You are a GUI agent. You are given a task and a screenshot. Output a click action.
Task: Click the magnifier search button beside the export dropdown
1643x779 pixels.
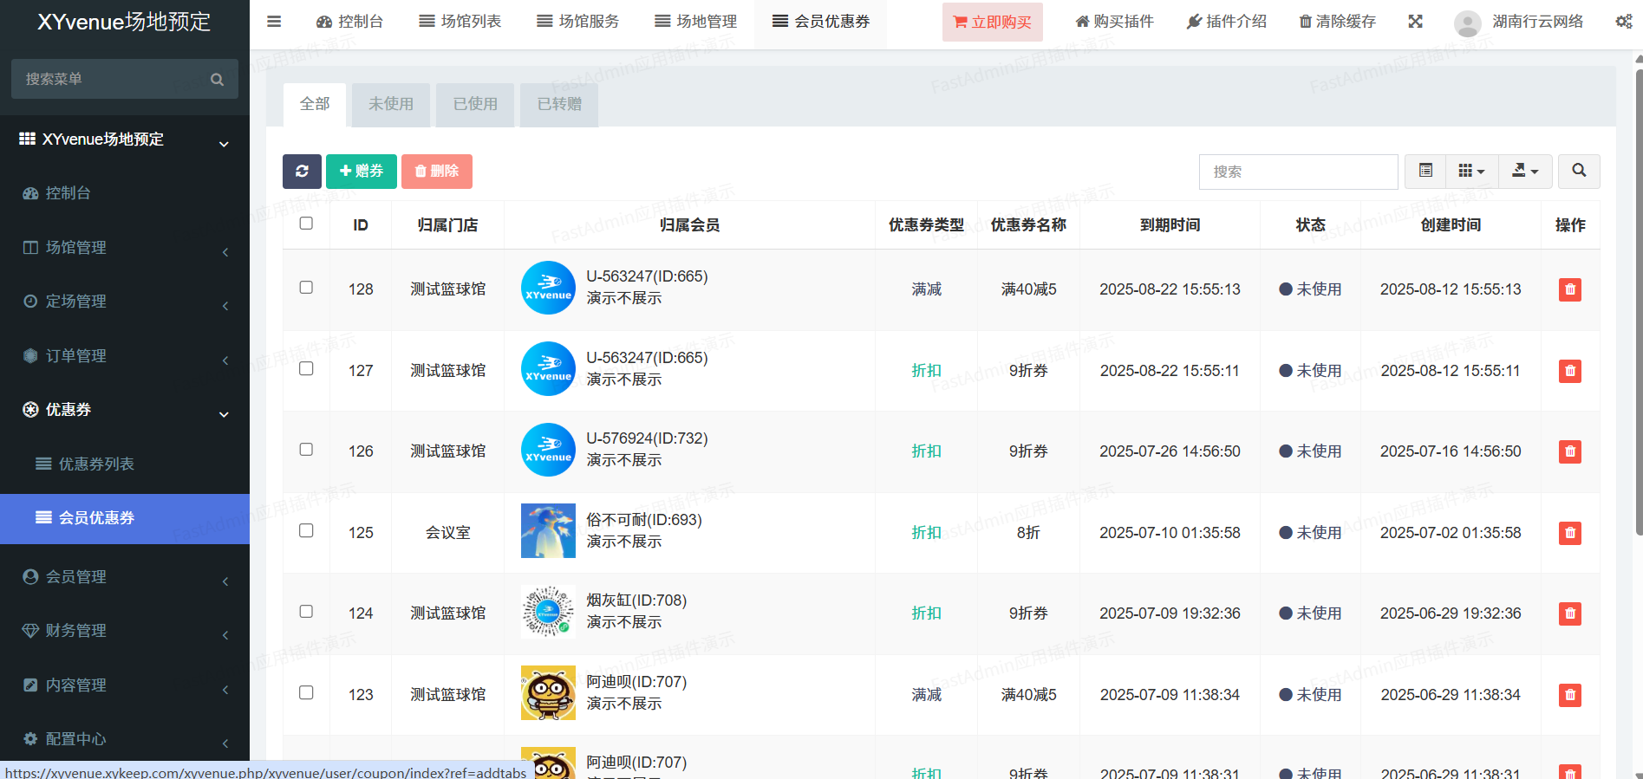1579,172
